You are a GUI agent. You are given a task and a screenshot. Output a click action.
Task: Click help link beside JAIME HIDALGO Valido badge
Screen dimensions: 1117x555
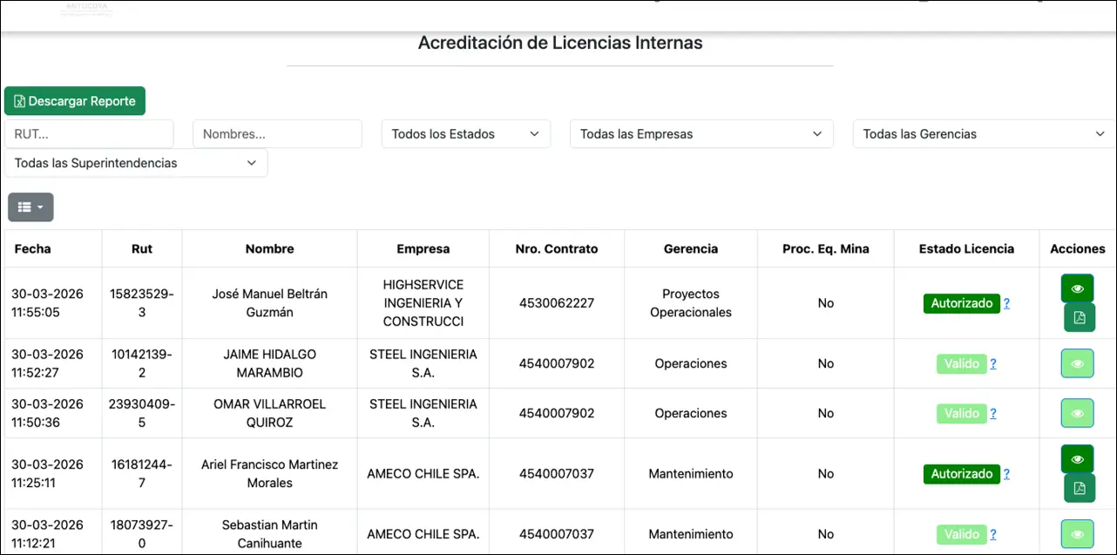(x=993, y=363)
